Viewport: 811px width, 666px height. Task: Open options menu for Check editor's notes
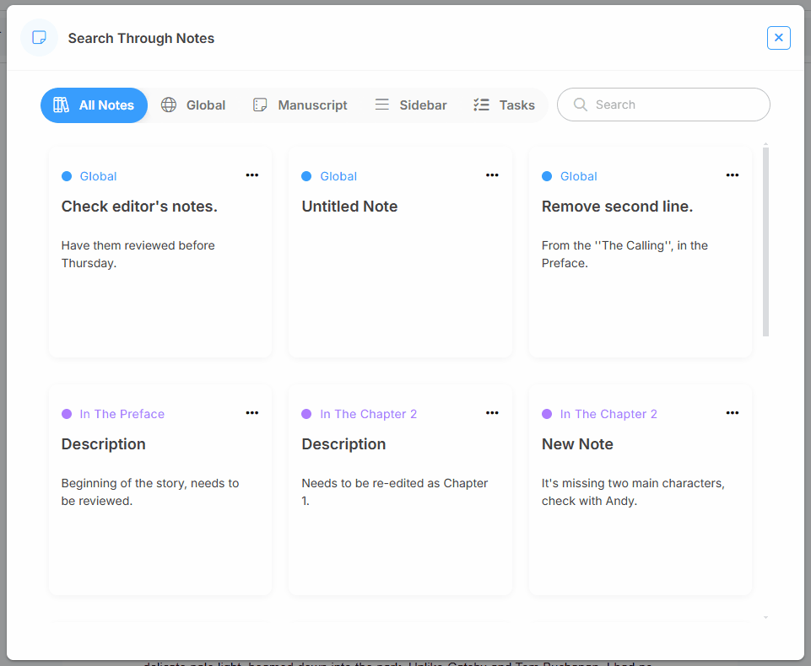click(x=251, y=175)
